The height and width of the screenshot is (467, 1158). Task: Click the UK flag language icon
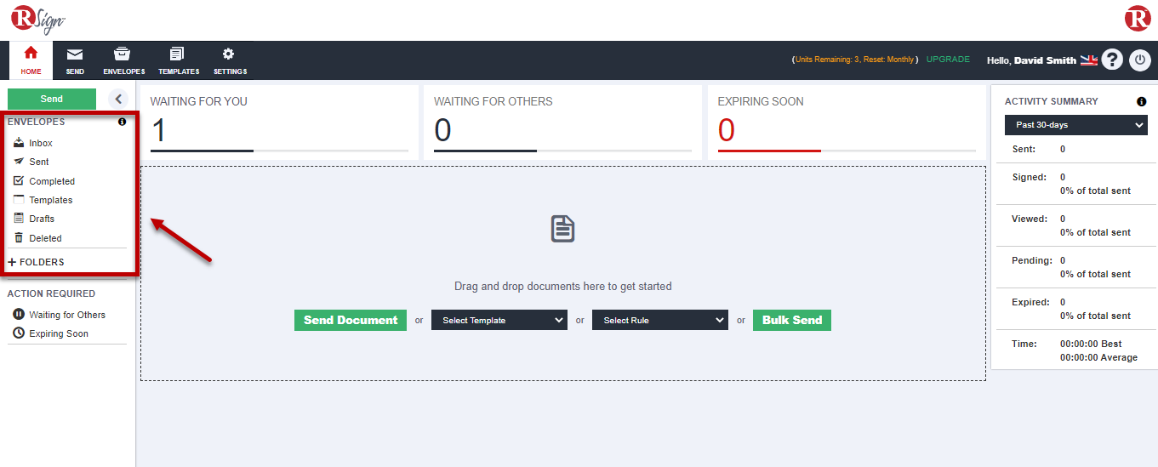point(1089,60)
